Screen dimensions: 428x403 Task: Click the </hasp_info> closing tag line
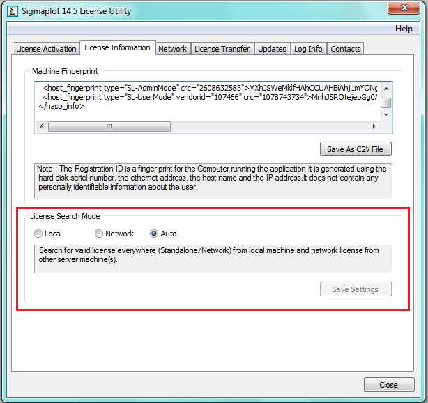pyautogui.click(x=61, y=106)
